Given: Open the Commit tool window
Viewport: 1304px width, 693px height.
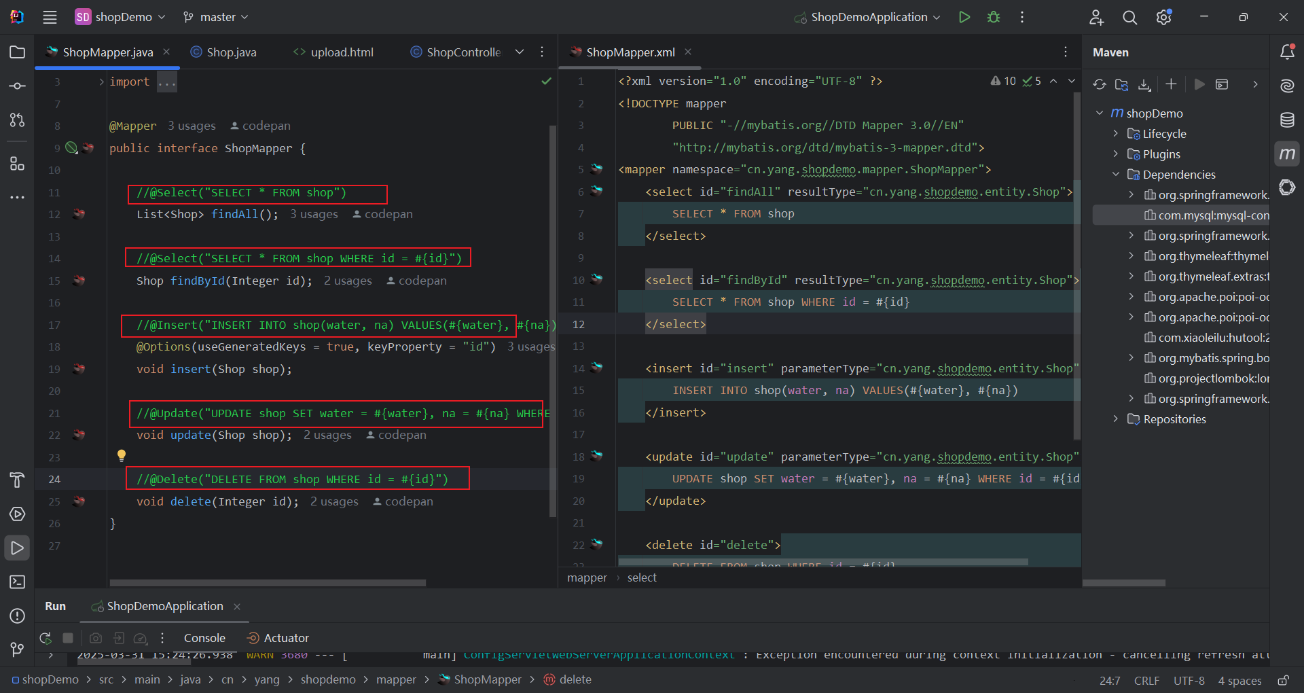Looking at the screenshot, I should [x=18, y=86].
